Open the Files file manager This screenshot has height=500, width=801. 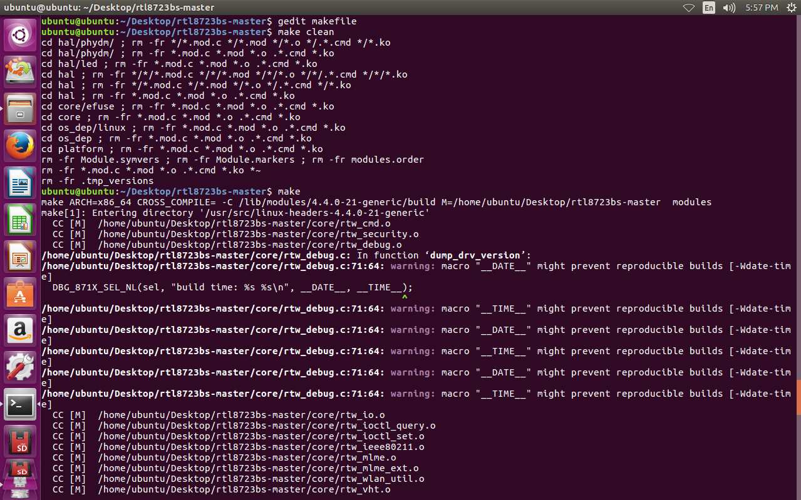[21, 109]
